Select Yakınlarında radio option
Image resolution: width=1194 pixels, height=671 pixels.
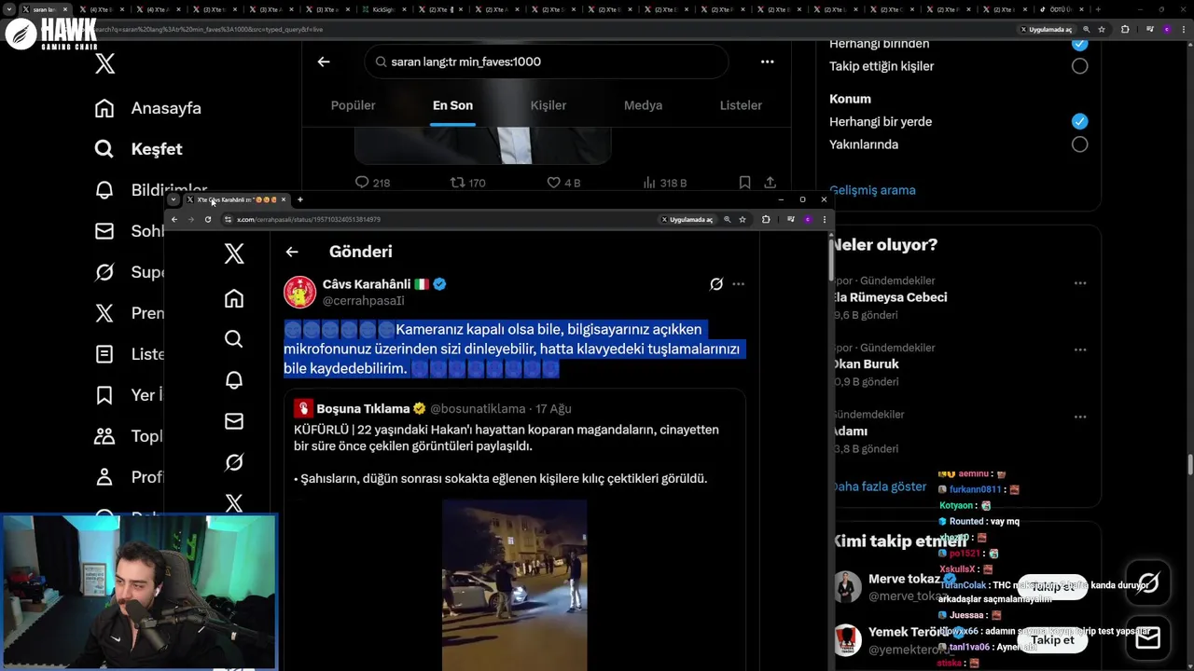pos(1079,144)
